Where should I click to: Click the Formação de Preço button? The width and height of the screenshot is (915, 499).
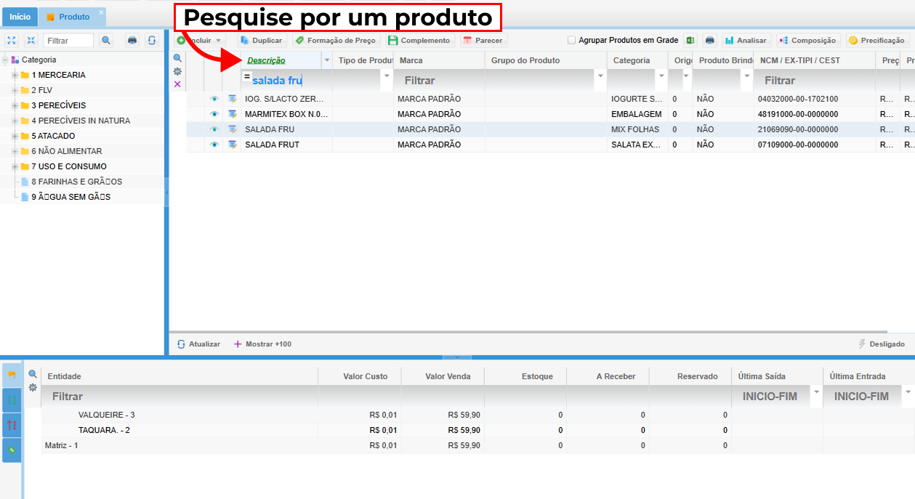[x=335, y=41]
